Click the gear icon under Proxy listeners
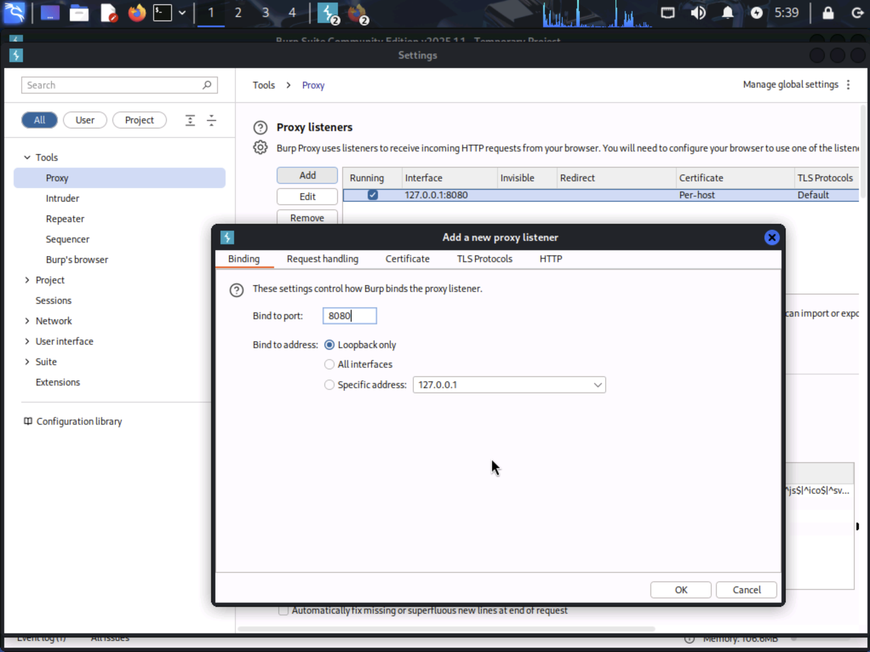870x652 pixels. (260, 148)
